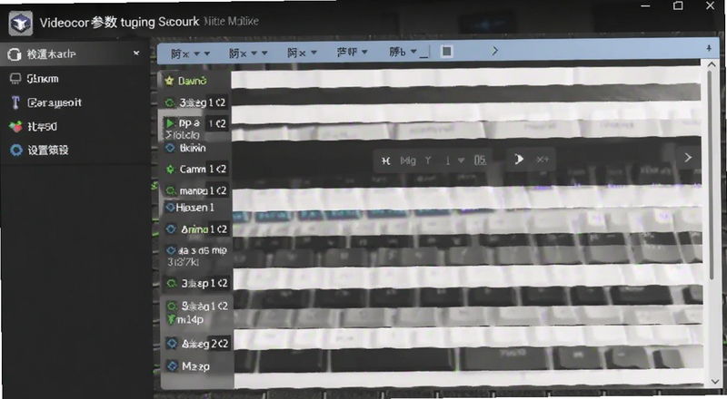727x399 pixels.
Task: Click the vertical scrollbar thumb
Action: tap(711, 175)
